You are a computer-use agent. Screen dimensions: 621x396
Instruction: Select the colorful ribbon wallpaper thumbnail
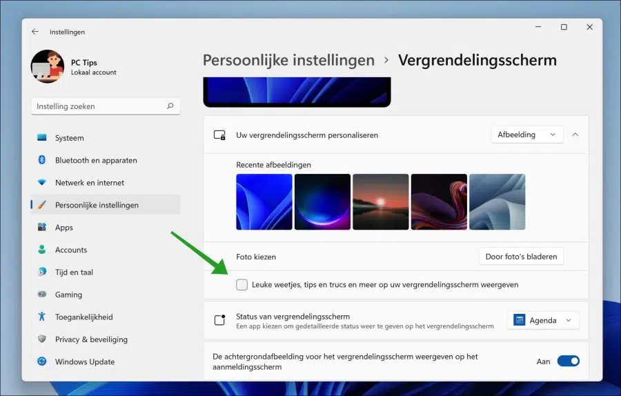pyautogui.click(x=439, y=201)
